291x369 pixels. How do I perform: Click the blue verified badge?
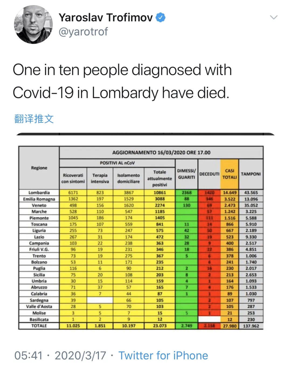[x=161, y=18]
